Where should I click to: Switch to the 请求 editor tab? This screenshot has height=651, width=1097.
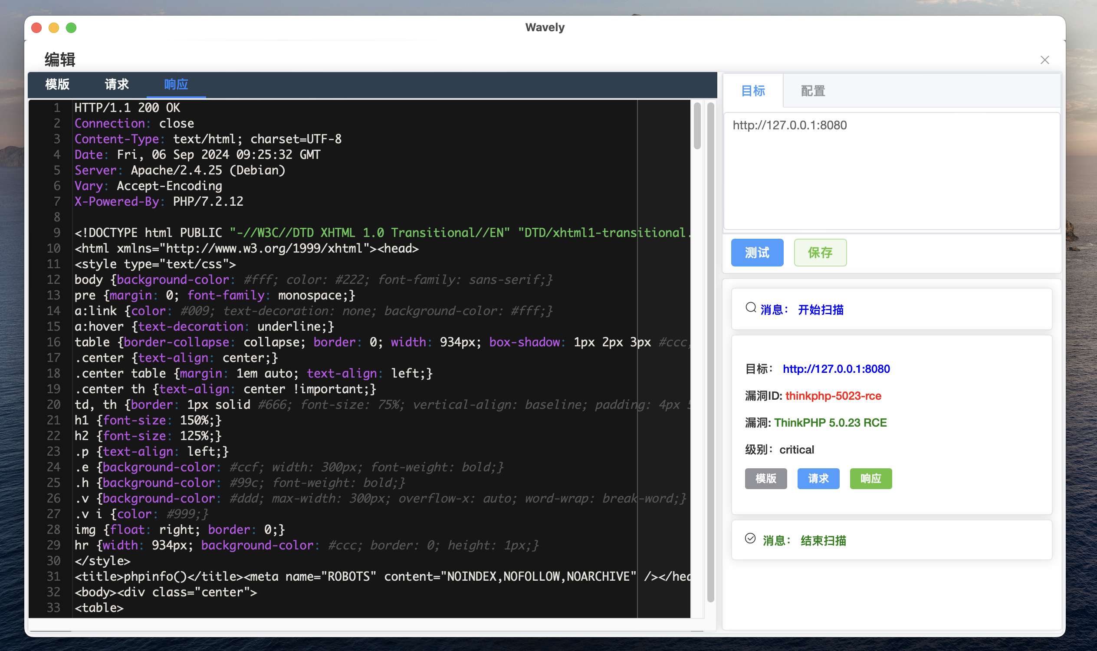tap(116, 84)
